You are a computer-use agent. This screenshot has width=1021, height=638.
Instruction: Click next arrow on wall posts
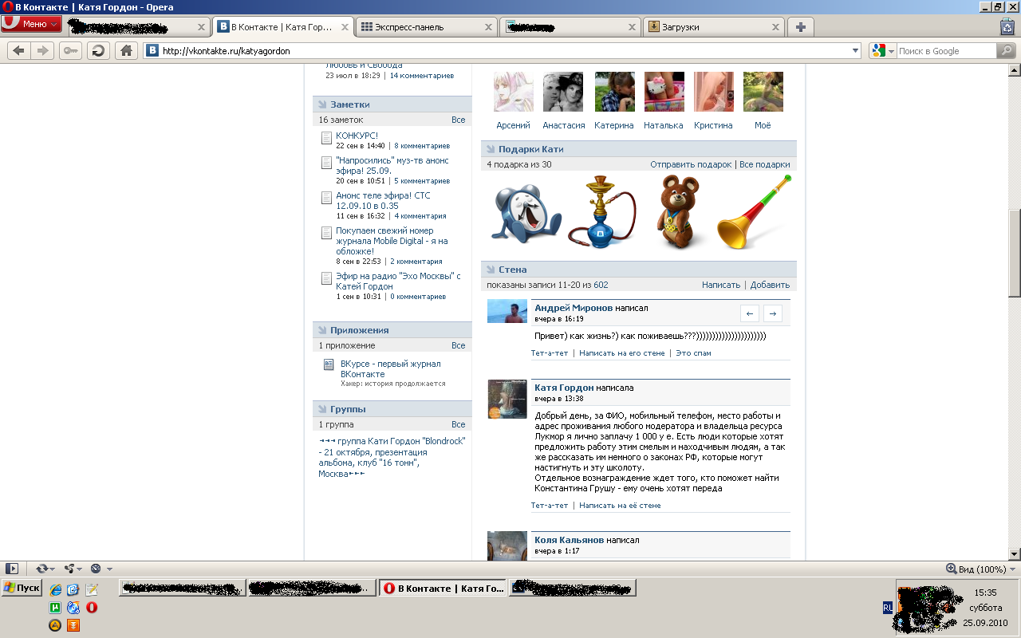coord(772,313)
